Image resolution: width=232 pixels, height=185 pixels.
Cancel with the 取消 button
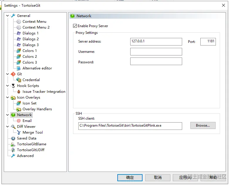point(158,178)
